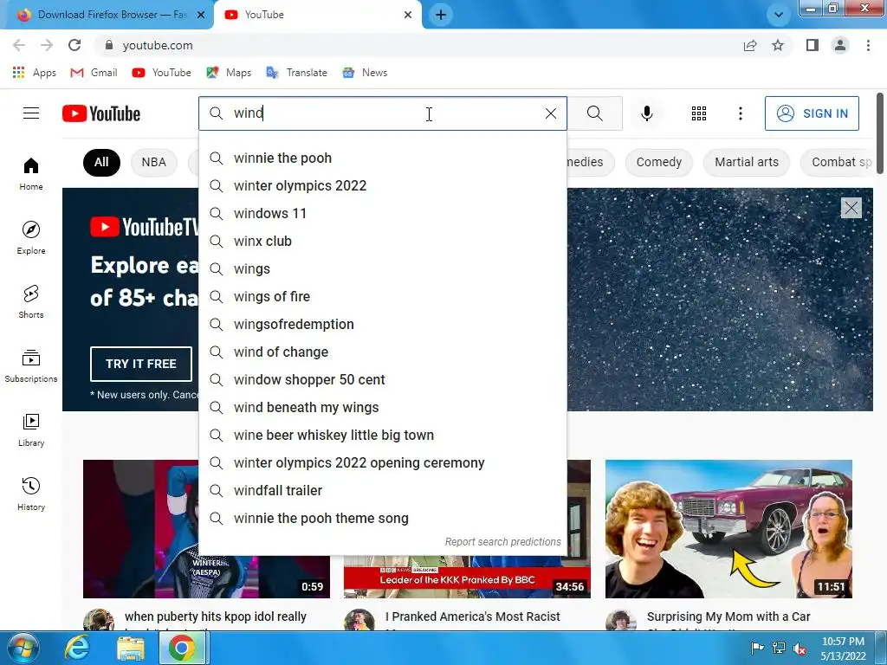Click inside the YouTube search field
This screenshot has width=887, height=665.
(x=385, y=113)
